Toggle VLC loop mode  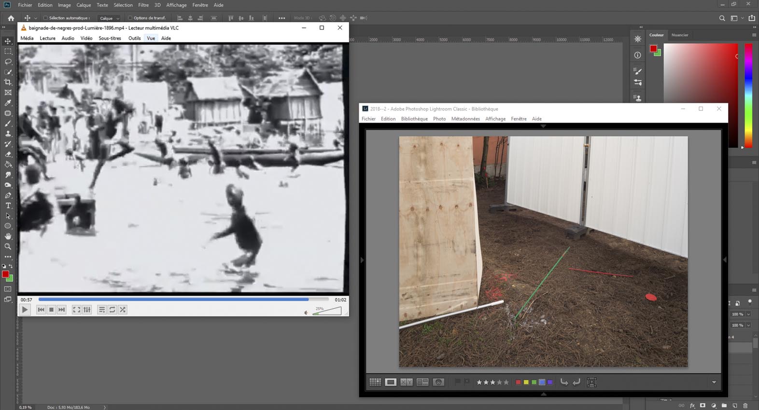(x=112, y=310)
